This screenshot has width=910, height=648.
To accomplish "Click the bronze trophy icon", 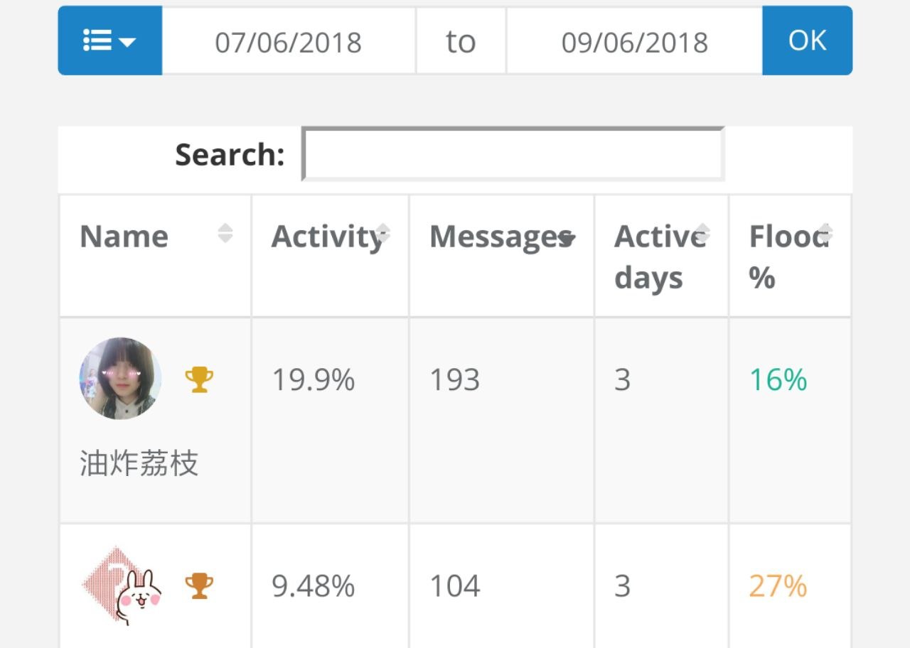I will [x=199, y=585].
